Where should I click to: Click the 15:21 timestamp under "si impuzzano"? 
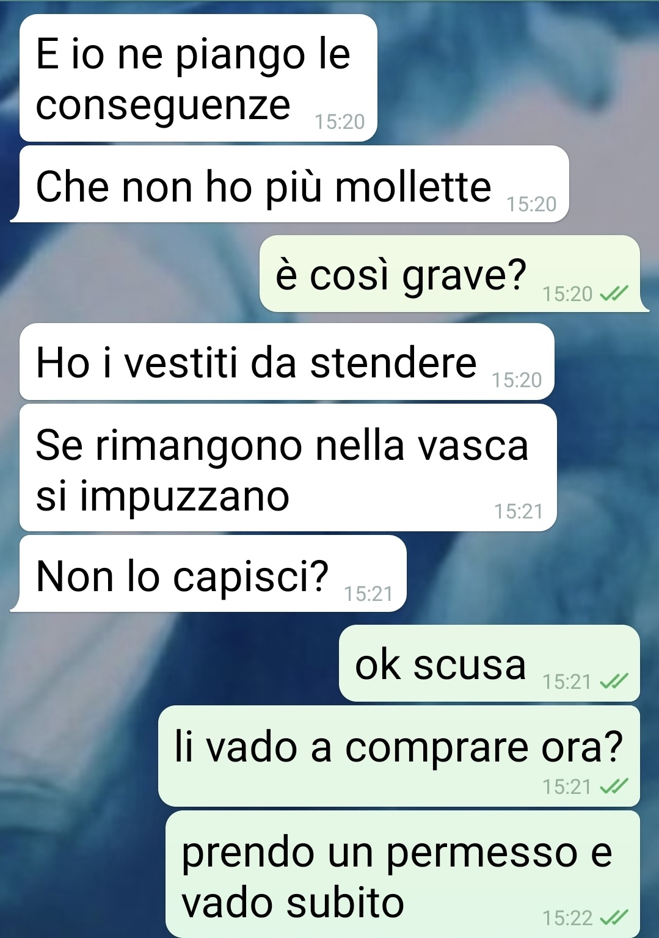pyautogui.click(x=519, y=512)
